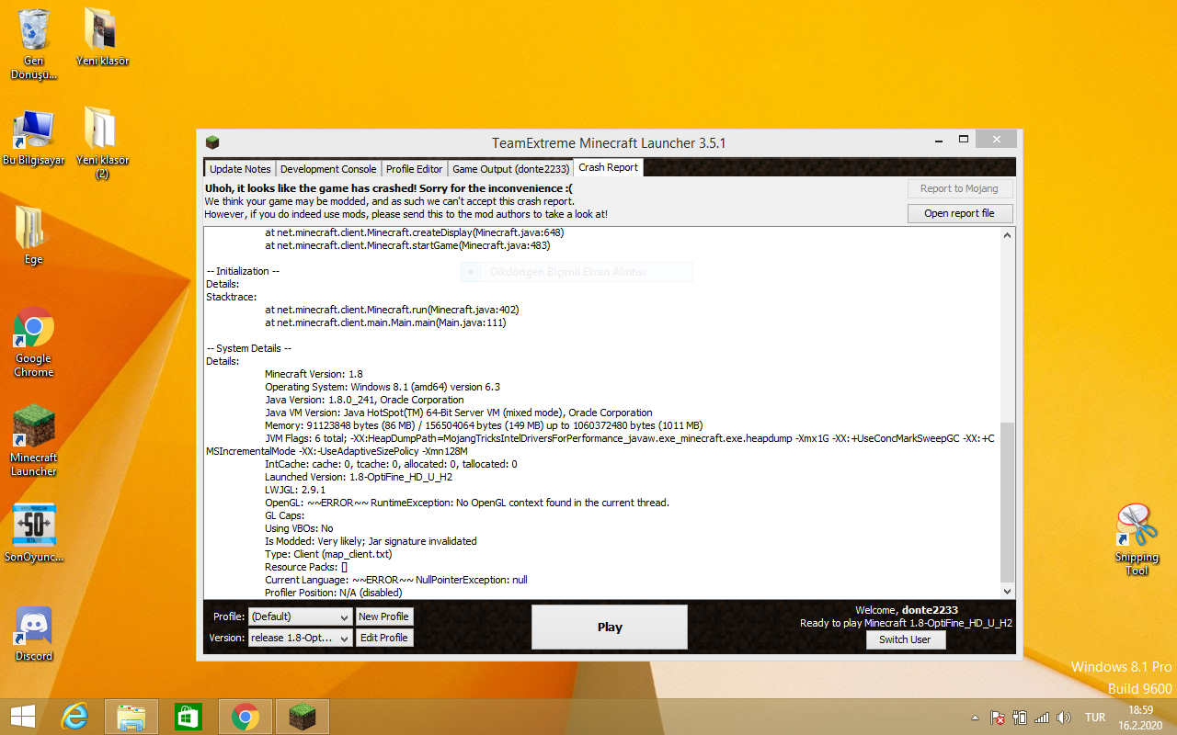
Task: Click the 'Profiler Position: N/A (disabled)' line
Action: pos(334,593)
